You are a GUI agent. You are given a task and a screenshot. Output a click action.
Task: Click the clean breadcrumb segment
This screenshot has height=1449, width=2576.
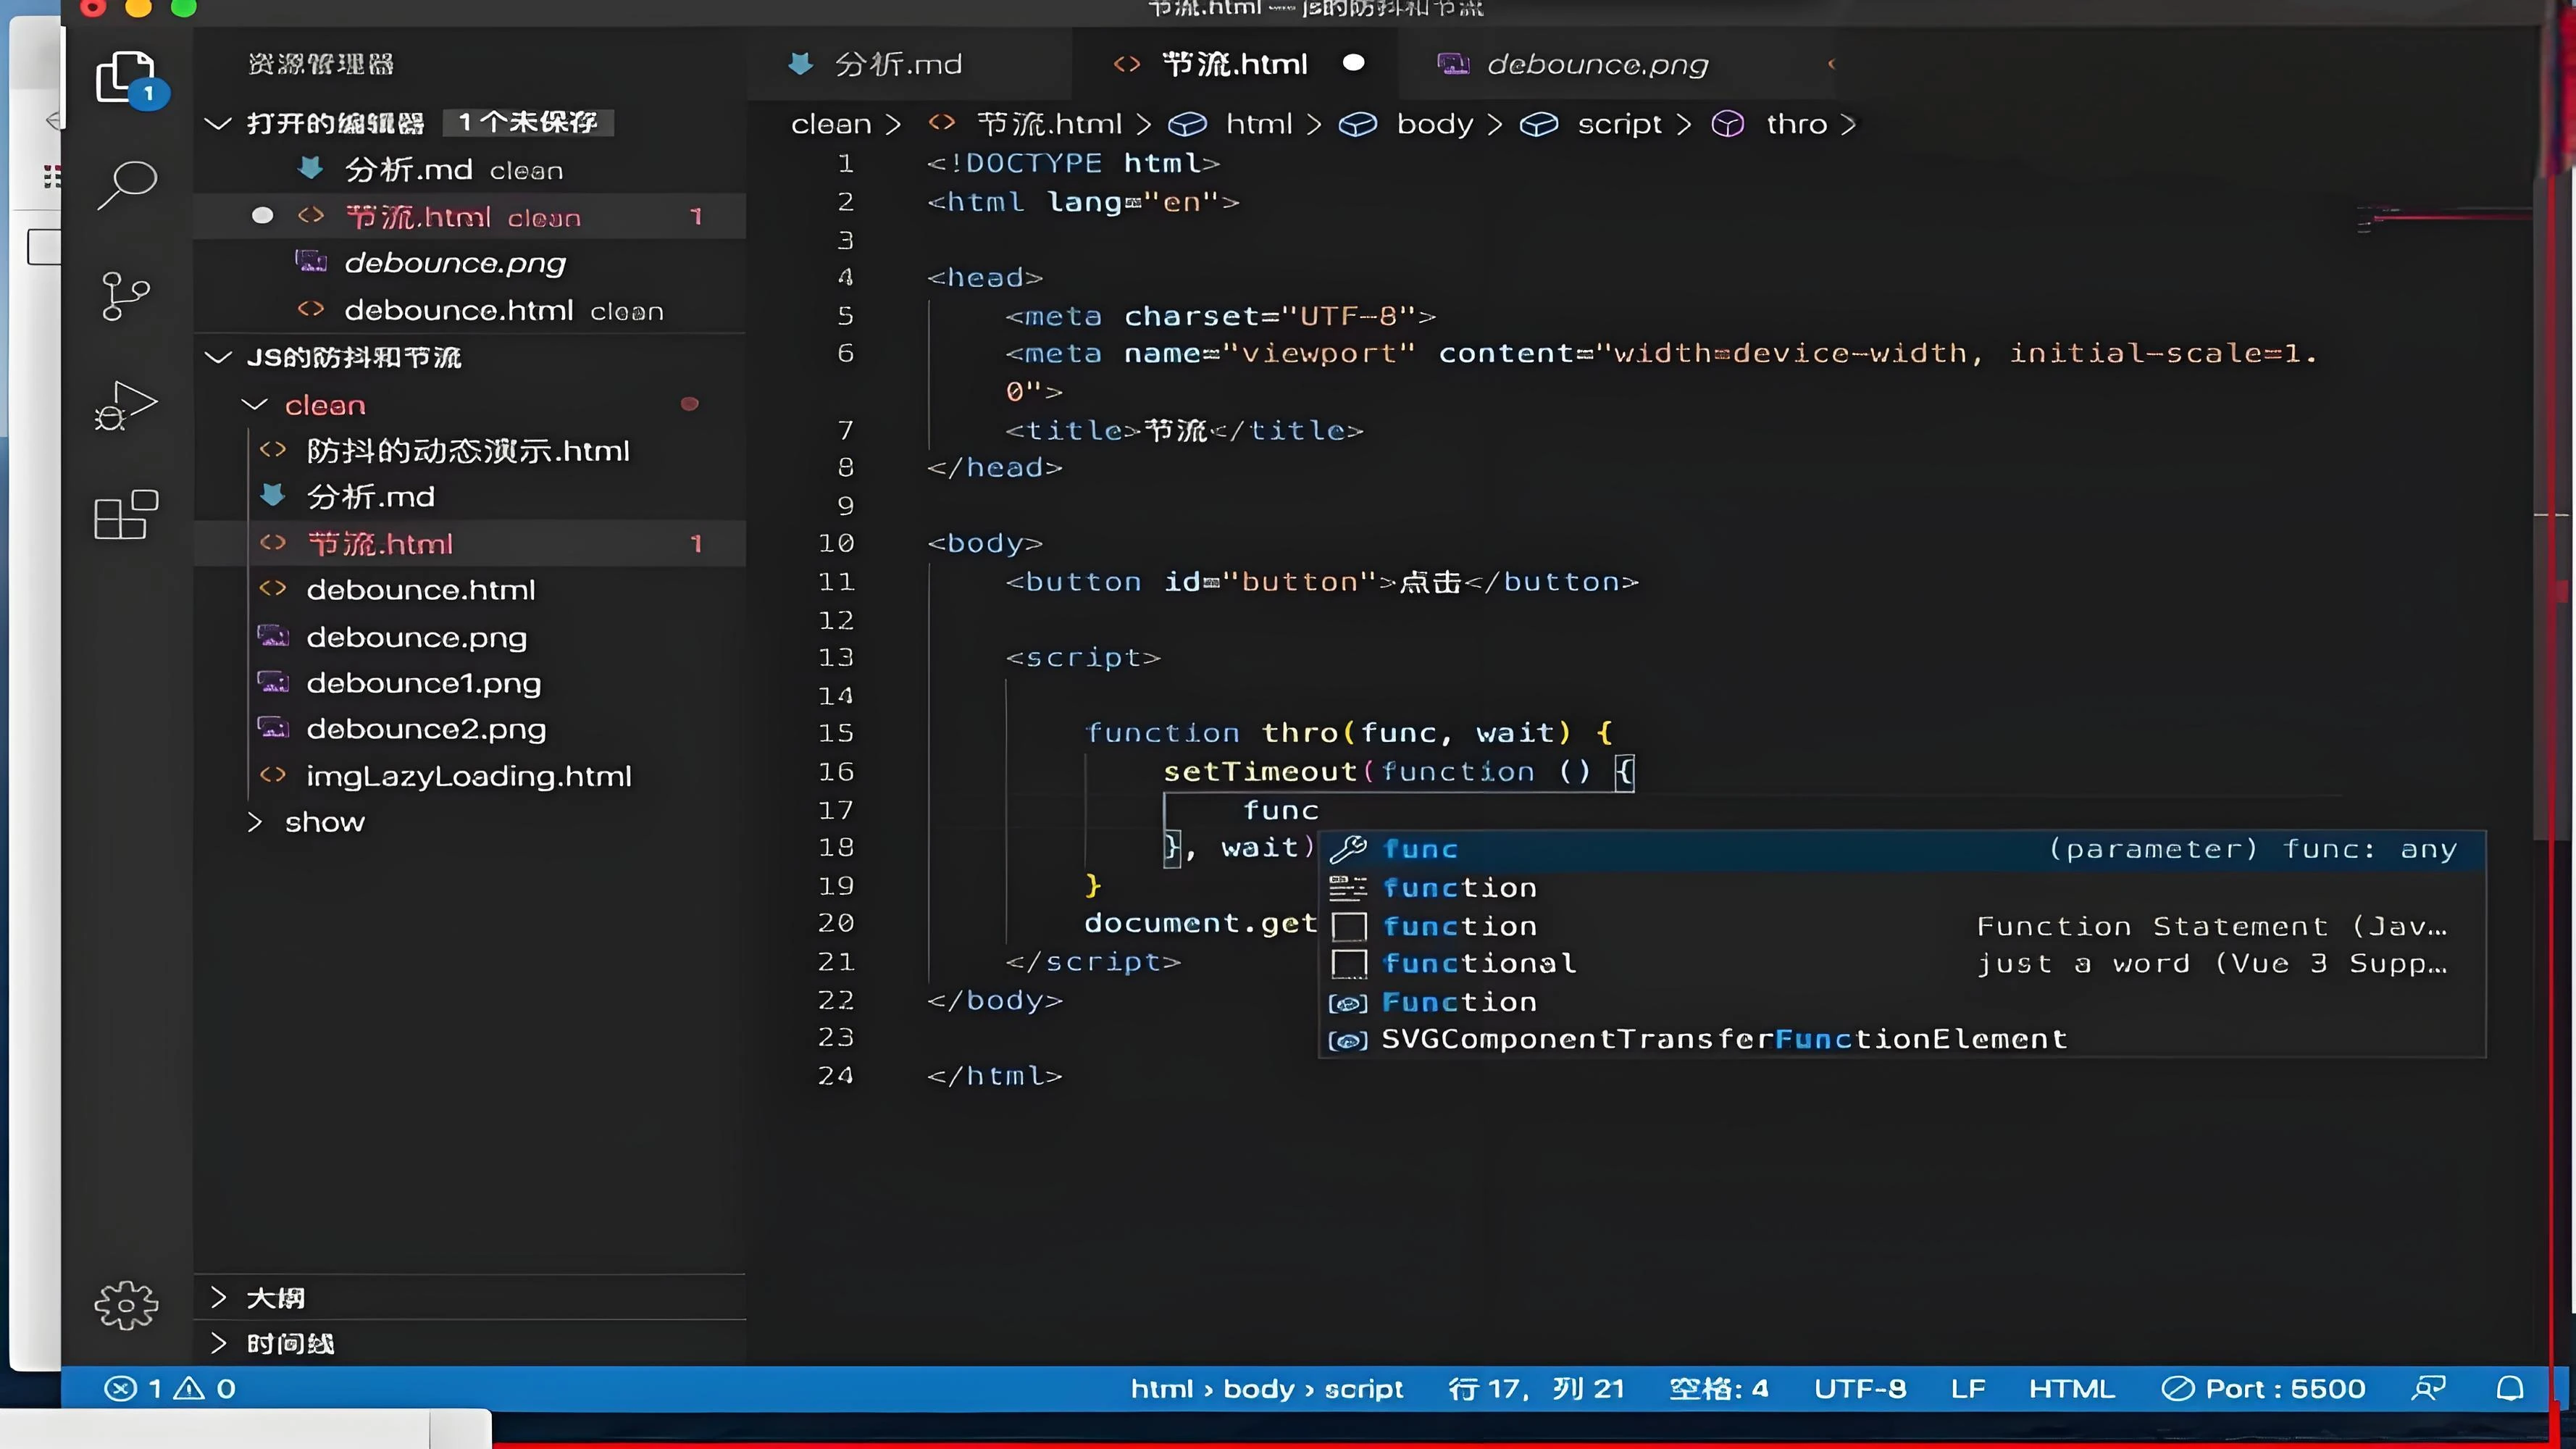[x=831, y=124]
